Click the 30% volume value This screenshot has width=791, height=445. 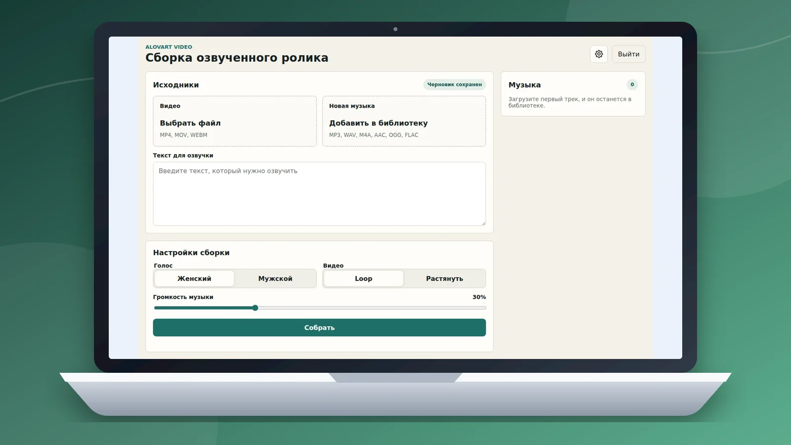(479, 297)
